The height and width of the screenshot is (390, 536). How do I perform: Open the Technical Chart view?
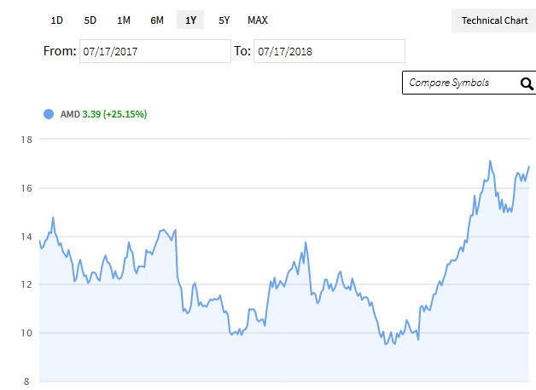click(494, 20)
